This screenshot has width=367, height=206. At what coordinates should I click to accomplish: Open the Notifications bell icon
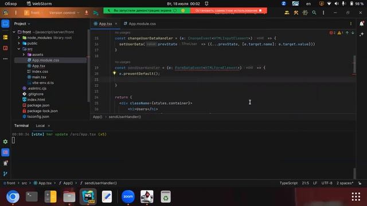point(362,23)
